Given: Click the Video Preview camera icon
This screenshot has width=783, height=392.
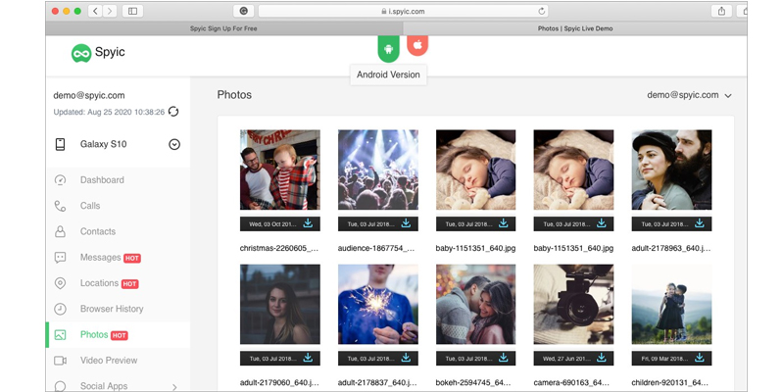Looking at the screenshot, I should (60, 361).
